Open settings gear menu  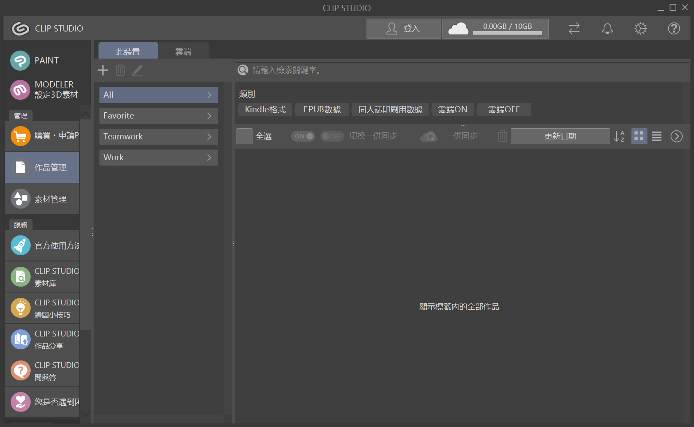tap(641, 28)
